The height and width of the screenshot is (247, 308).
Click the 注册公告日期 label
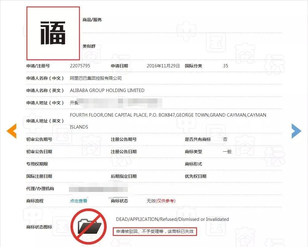point(124,152)
